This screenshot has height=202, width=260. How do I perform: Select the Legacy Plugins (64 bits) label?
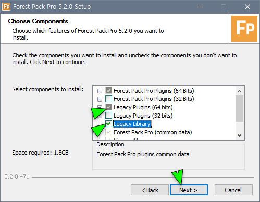(143, 107)
